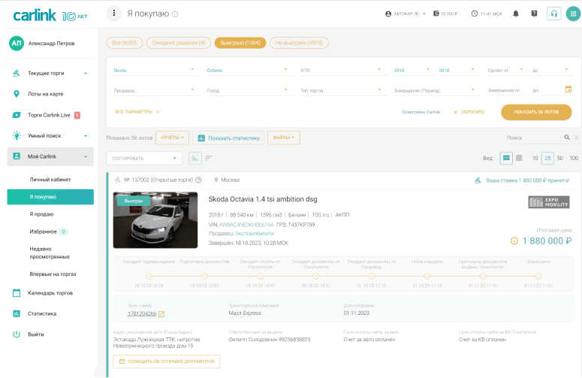Open Я продаю in sidebar
Screen dimensions: 582x378
pos(41,214)
